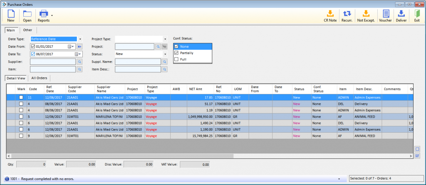Mark the order row with code 5
Image resolution: width=426 pixels, height=185 pixels.
coord(21,116)
